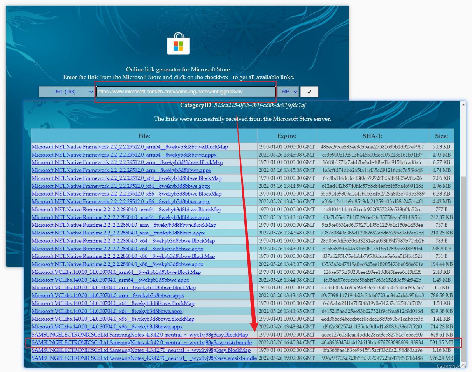The image size is (472, 372).
Task: Download NET.Native.Runtime arm64 appx file
Action: click(x=121, y=217)
